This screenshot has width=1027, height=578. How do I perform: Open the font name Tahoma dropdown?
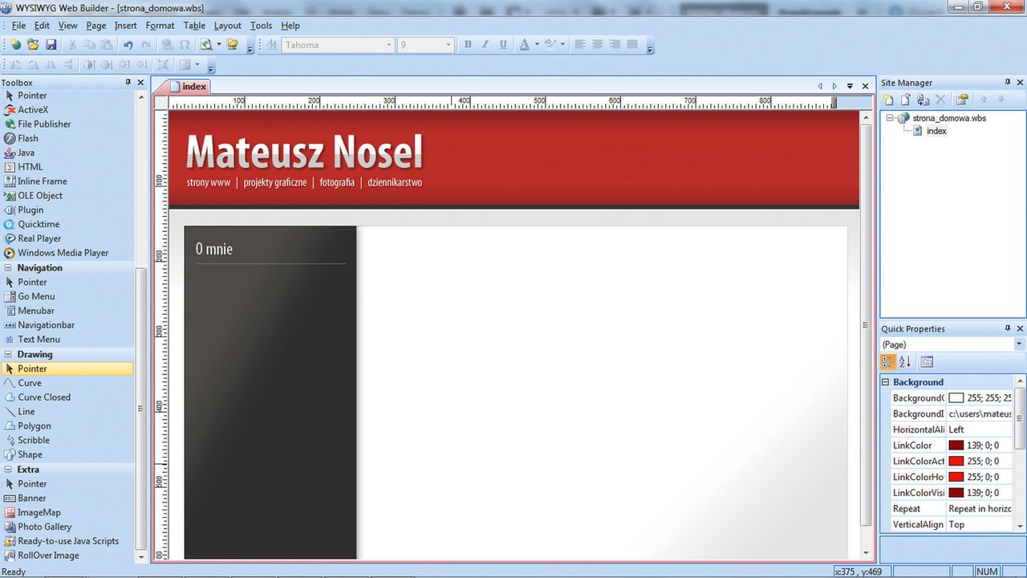point(389,45)
